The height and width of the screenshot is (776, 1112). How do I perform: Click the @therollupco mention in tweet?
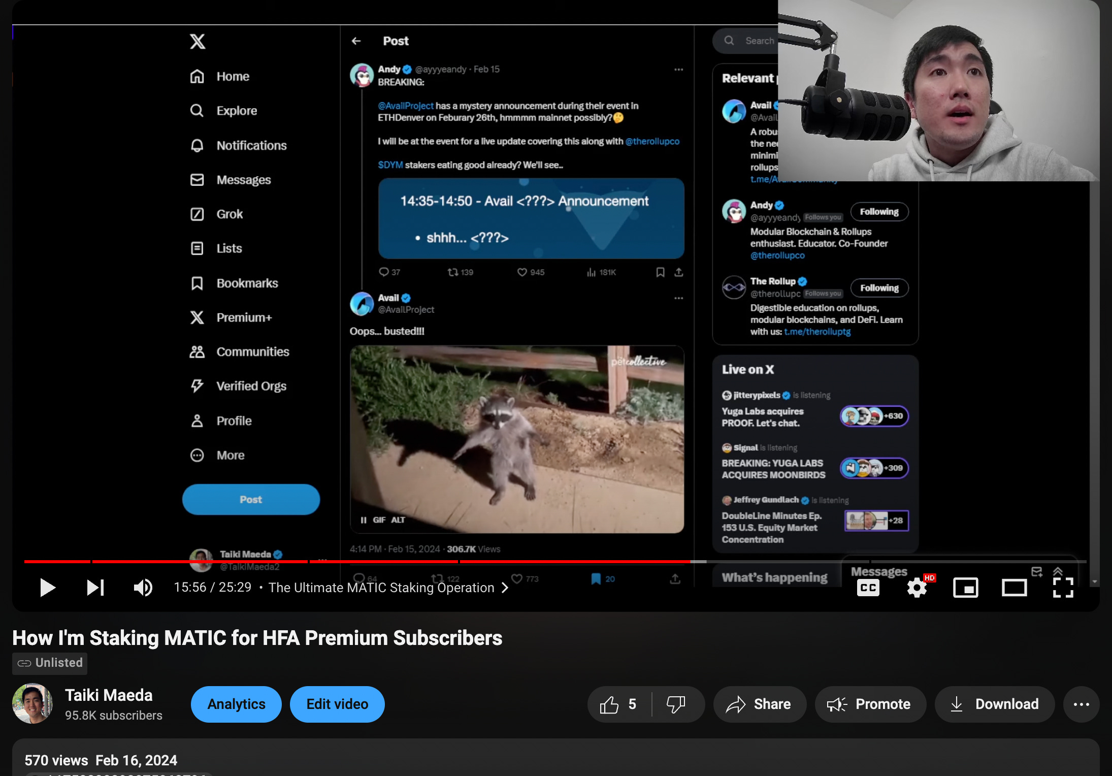652,142
